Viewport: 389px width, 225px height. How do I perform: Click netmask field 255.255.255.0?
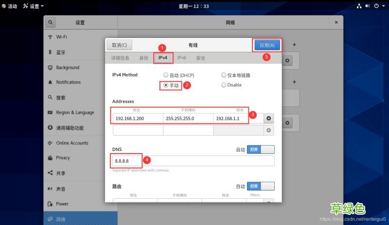188,118
